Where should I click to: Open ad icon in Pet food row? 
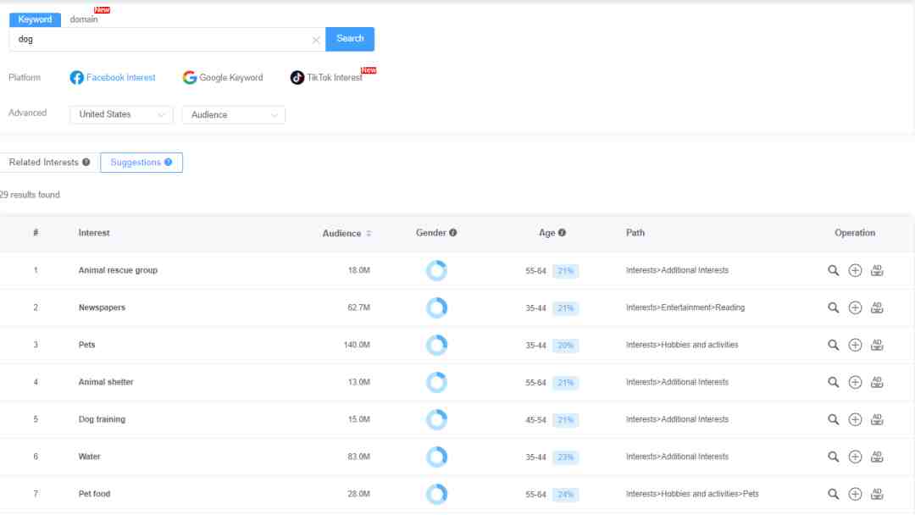click(877, 495)
